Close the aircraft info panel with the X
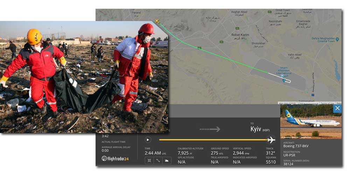The height and width of the screenshot is (175, 350). point(337,108)
